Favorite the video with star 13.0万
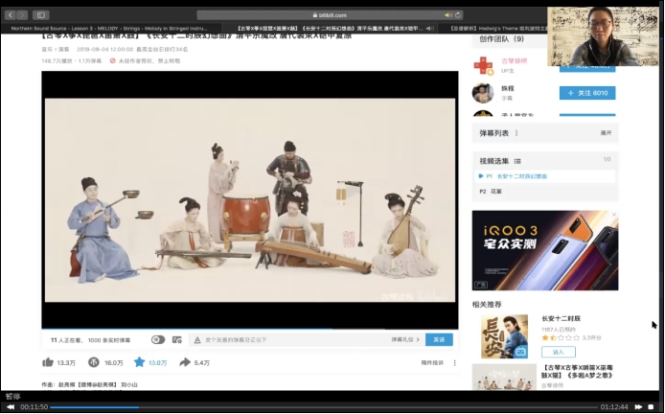The width and height of the screenshot is (665, 414). (x=150, y=362)
